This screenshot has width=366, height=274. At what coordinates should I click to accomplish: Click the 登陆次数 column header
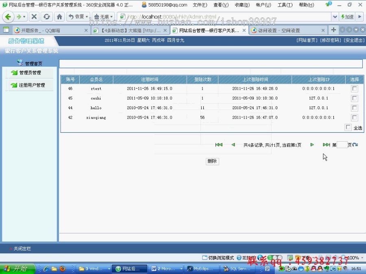(203, 80)
